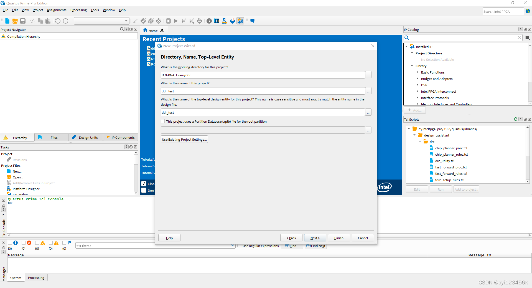Expand Interface Protocols category
532x288 pixels.
[x=418, y=98]
